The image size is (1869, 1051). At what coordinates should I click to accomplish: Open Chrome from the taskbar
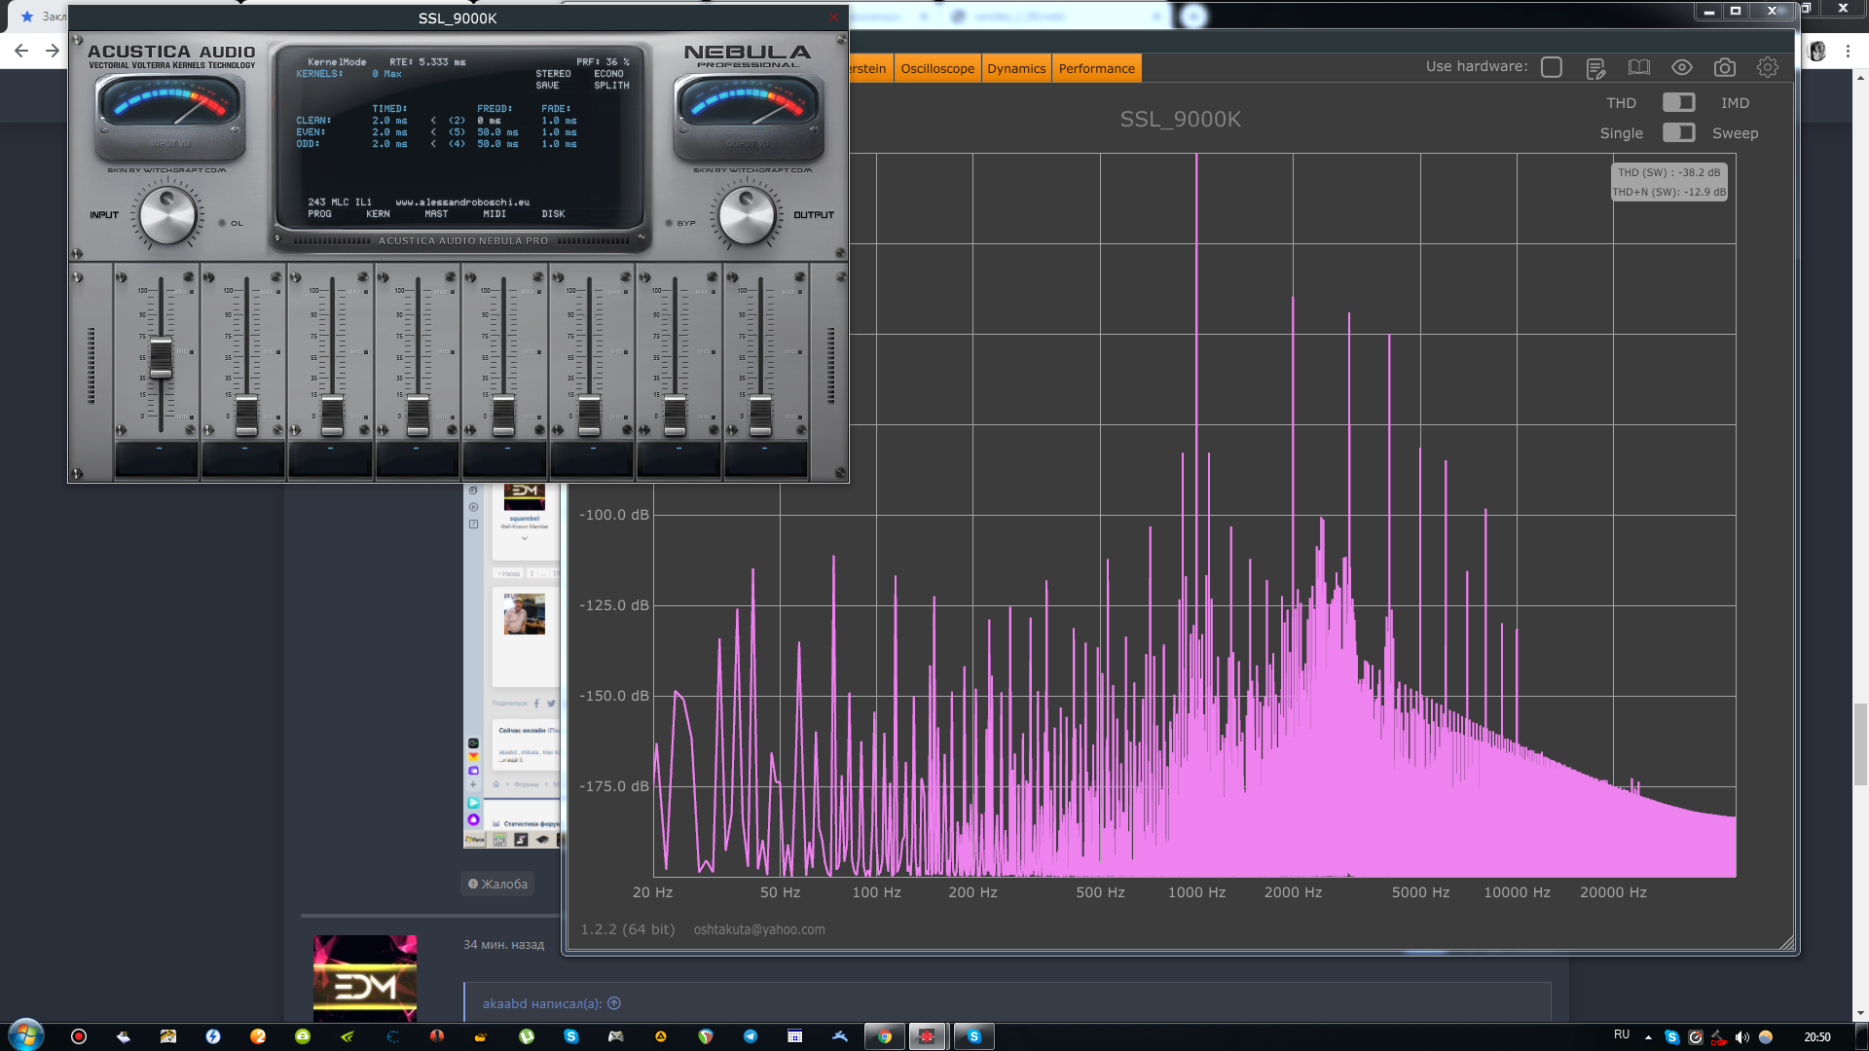tap(884, 1036)
